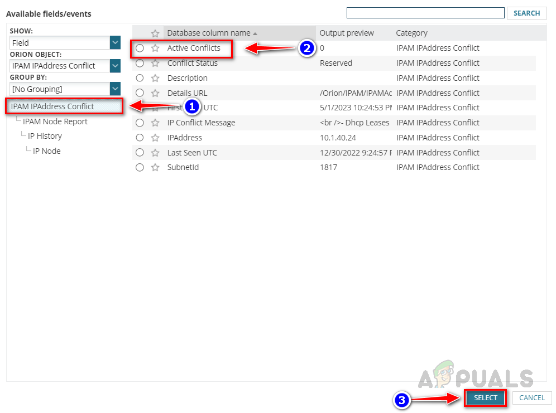556x413 pixels.
Task: Star the IP Conflict Message field
Action: (x=155, y=123)
